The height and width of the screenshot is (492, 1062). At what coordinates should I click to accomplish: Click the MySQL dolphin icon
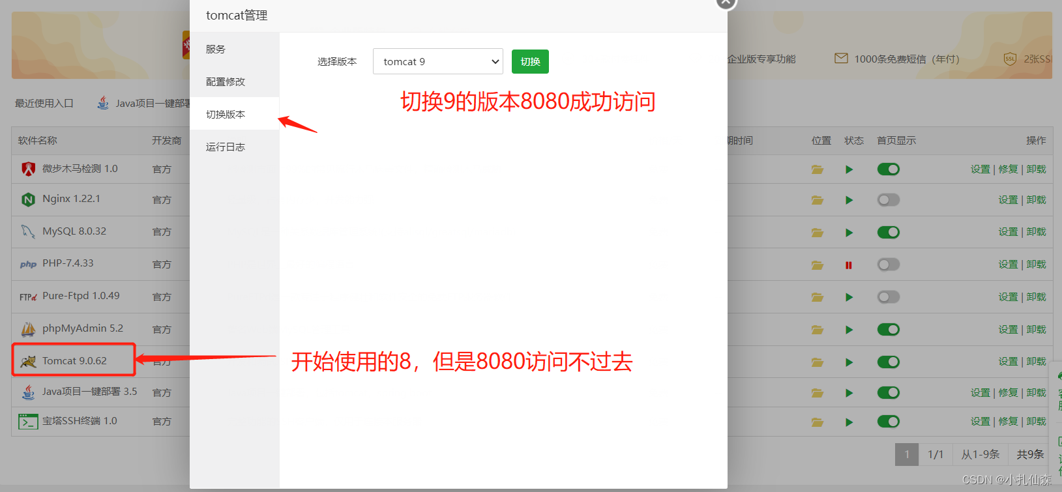28,231
